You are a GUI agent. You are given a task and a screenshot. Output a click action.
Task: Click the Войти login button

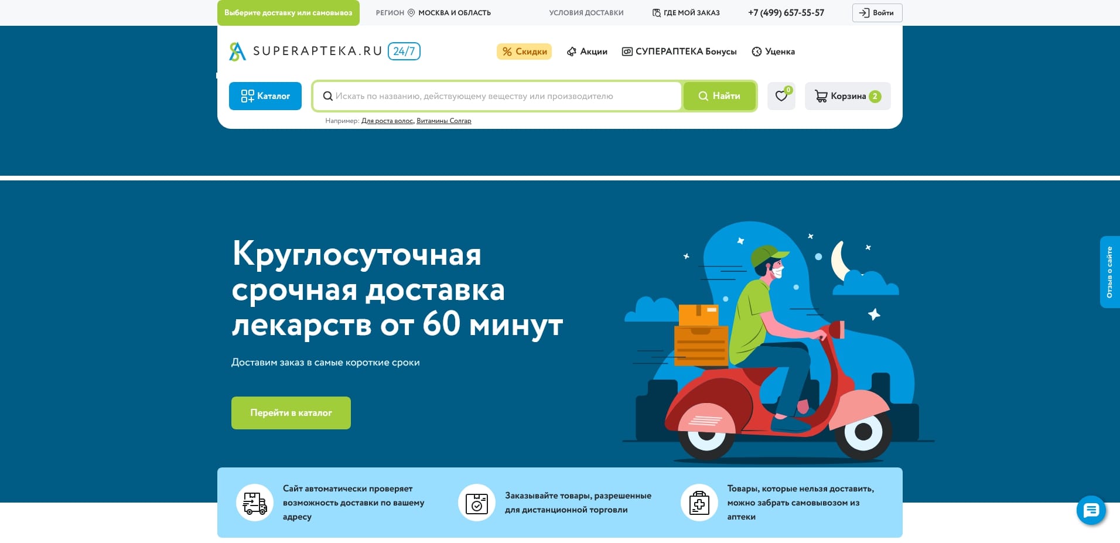(x=876, y=12)
